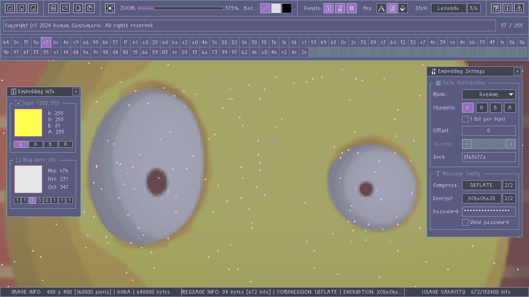Export the embedded image file
This screenshot has height=297, width=529.
coord(22,8)
